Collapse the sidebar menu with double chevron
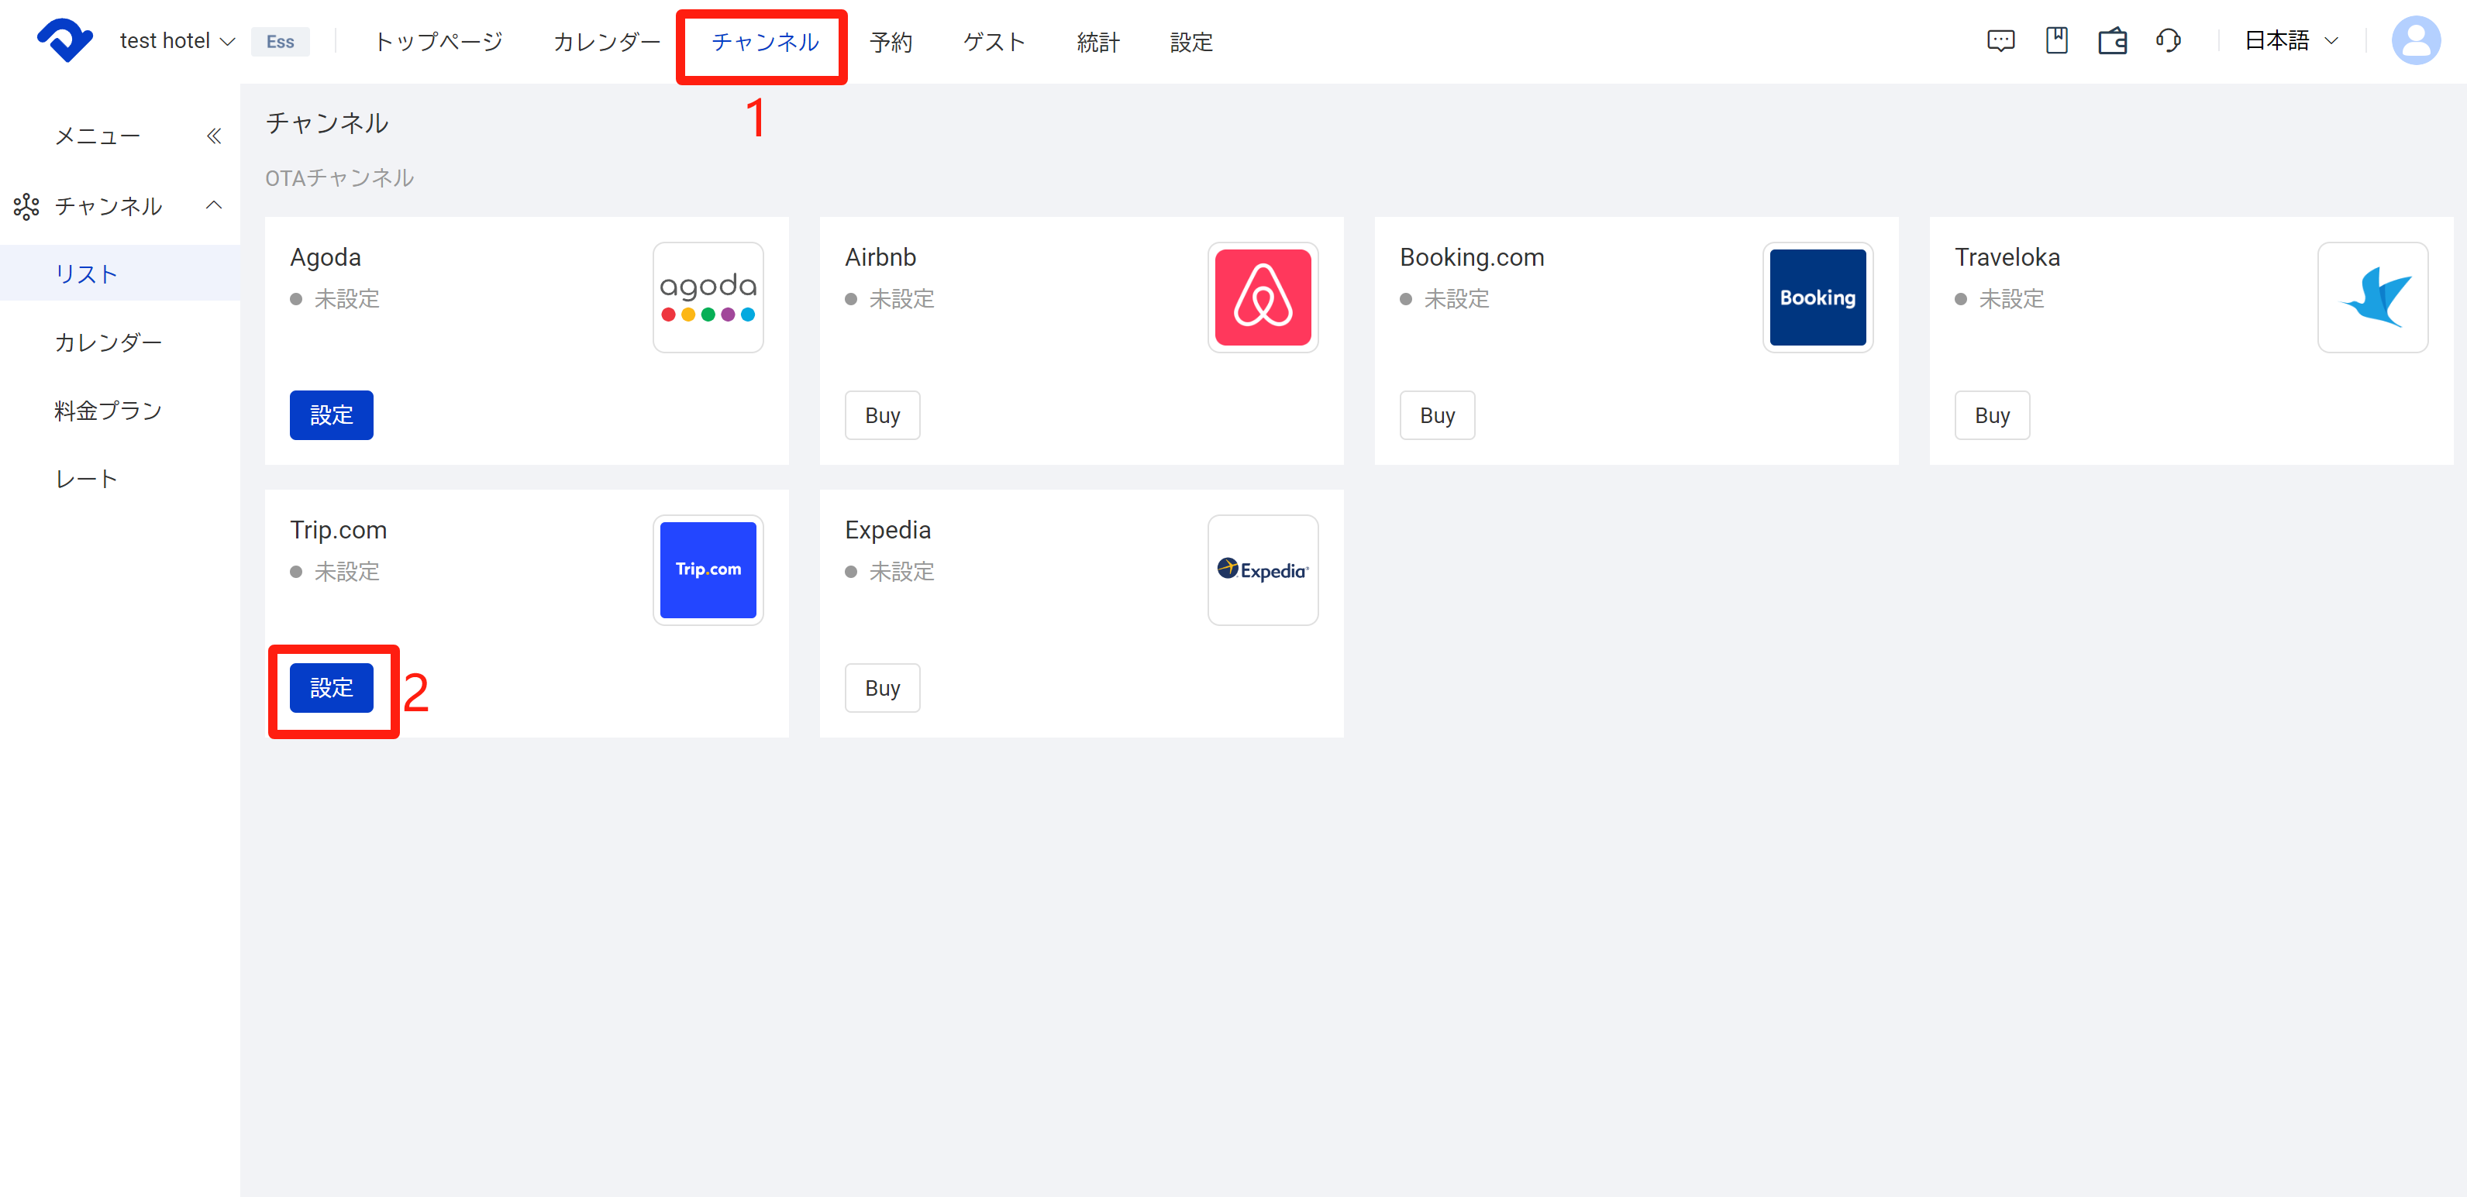 [x=214, y=136]
